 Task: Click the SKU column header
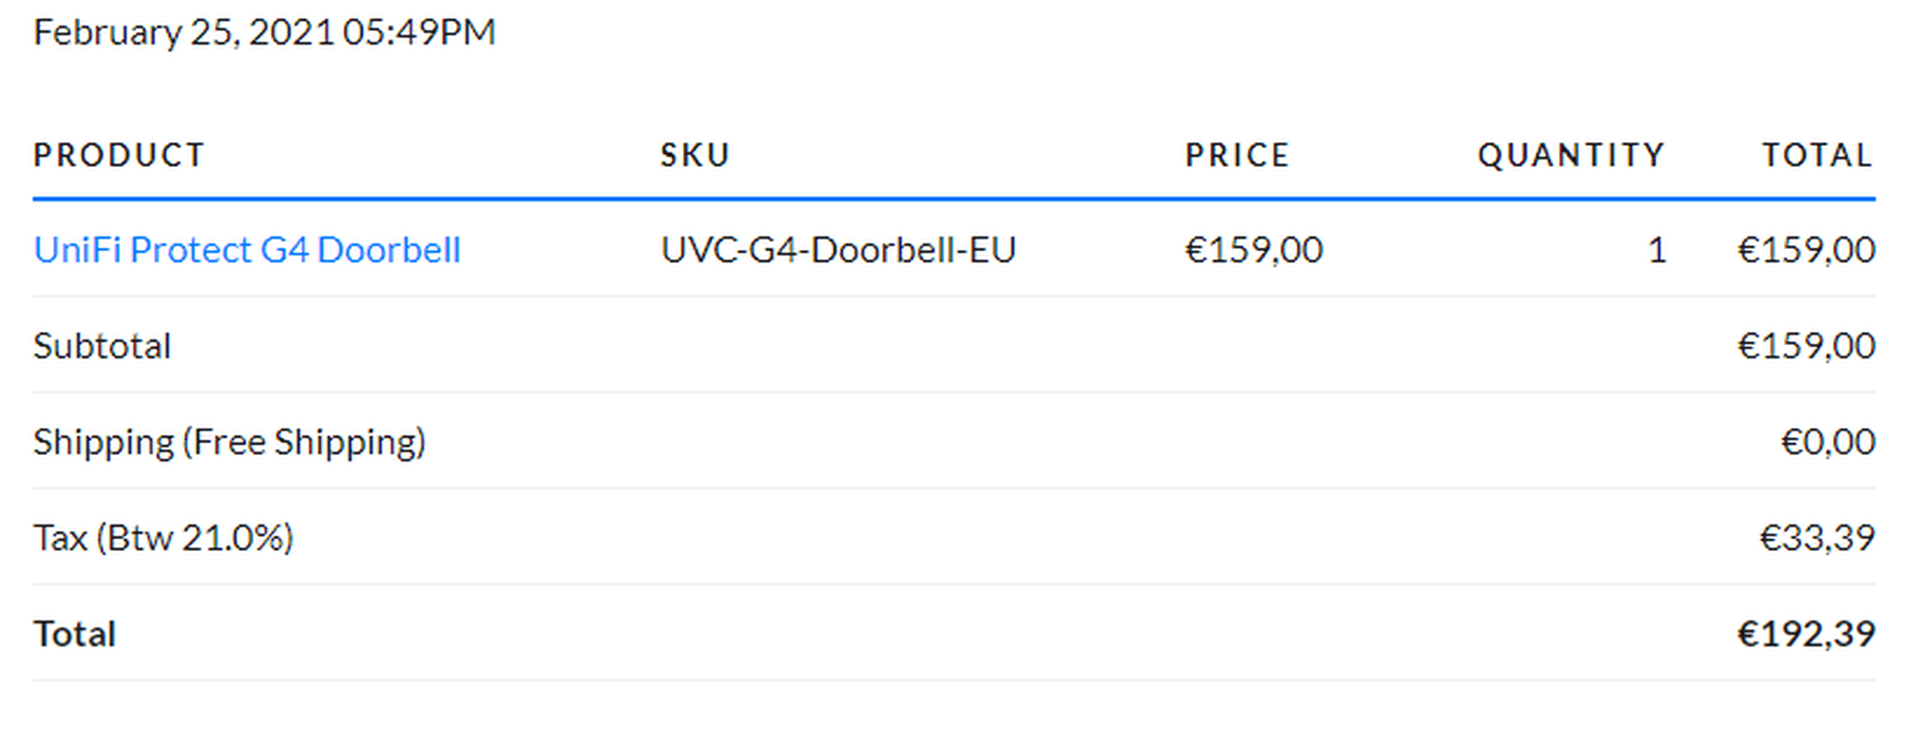tap(695, 155)
